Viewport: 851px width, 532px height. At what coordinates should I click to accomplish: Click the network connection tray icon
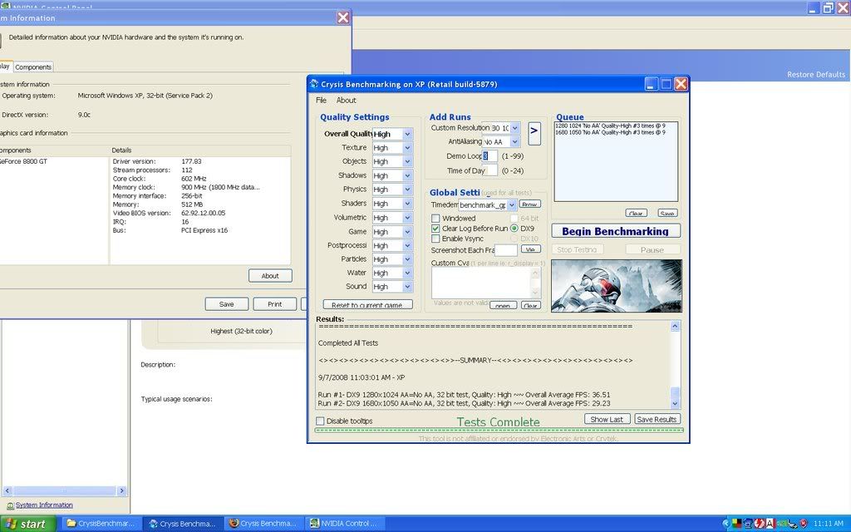793,524
